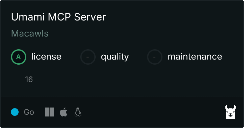Click the word Umami in the title

point(28,17)
